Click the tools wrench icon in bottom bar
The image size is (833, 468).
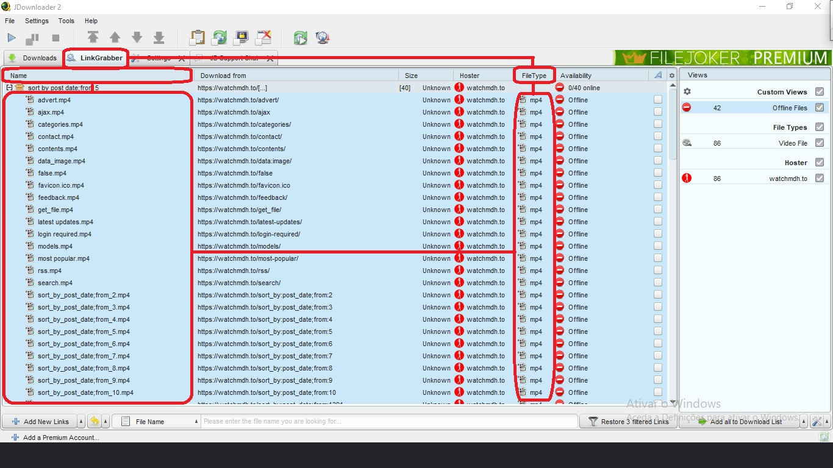tap(817, 421)
